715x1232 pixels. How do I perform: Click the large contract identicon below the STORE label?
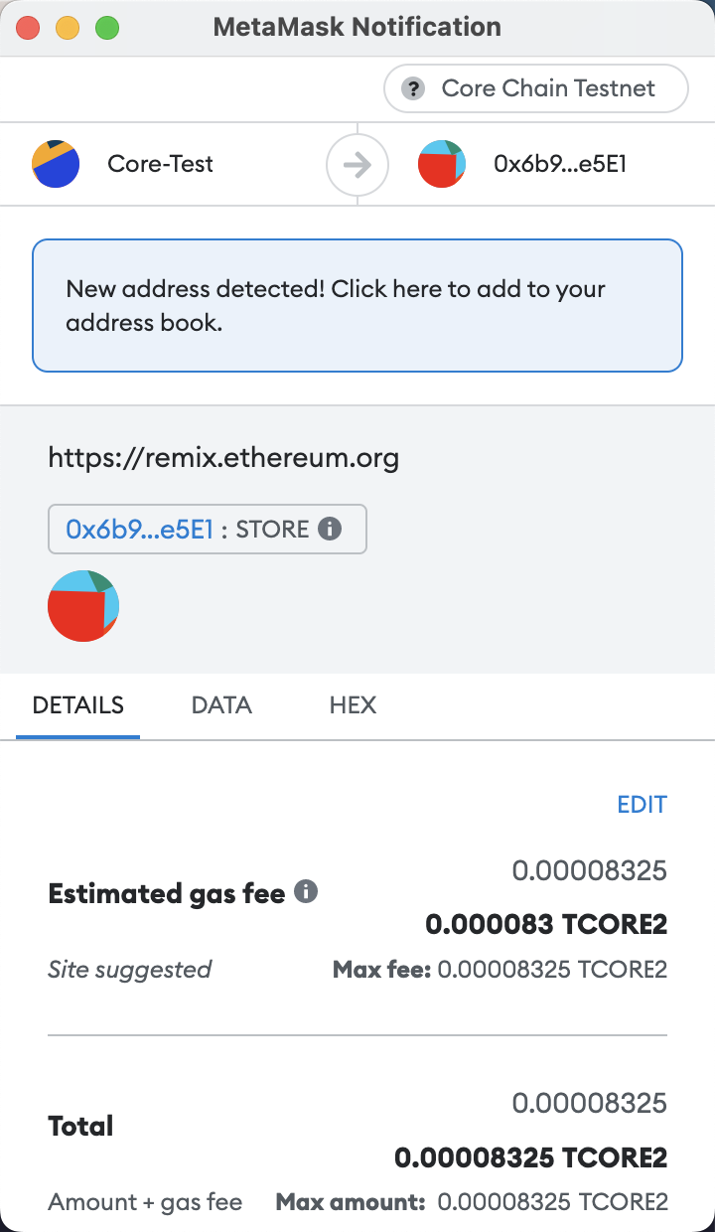pos(83,605)
